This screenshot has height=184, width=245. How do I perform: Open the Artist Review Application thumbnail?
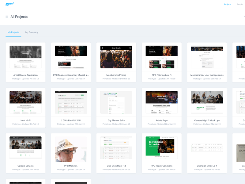(x=25, y=57)
